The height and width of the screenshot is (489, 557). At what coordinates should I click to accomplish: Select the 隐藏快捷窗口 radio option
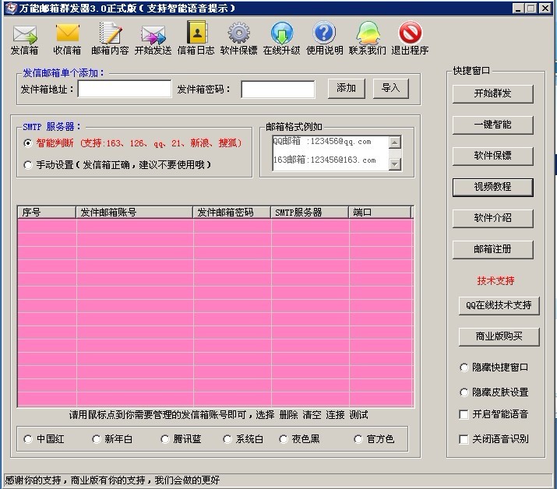pyautogui.click(x=464, y=368)
